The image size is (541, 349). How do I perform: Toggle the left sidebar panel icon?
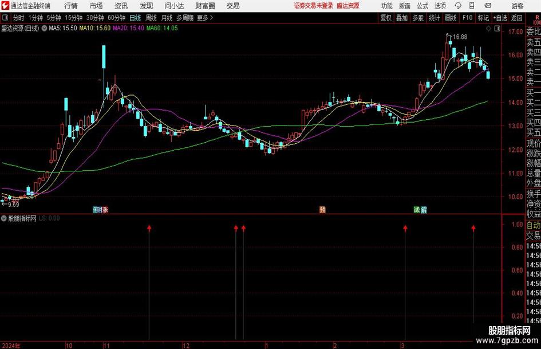coord(5,18)
